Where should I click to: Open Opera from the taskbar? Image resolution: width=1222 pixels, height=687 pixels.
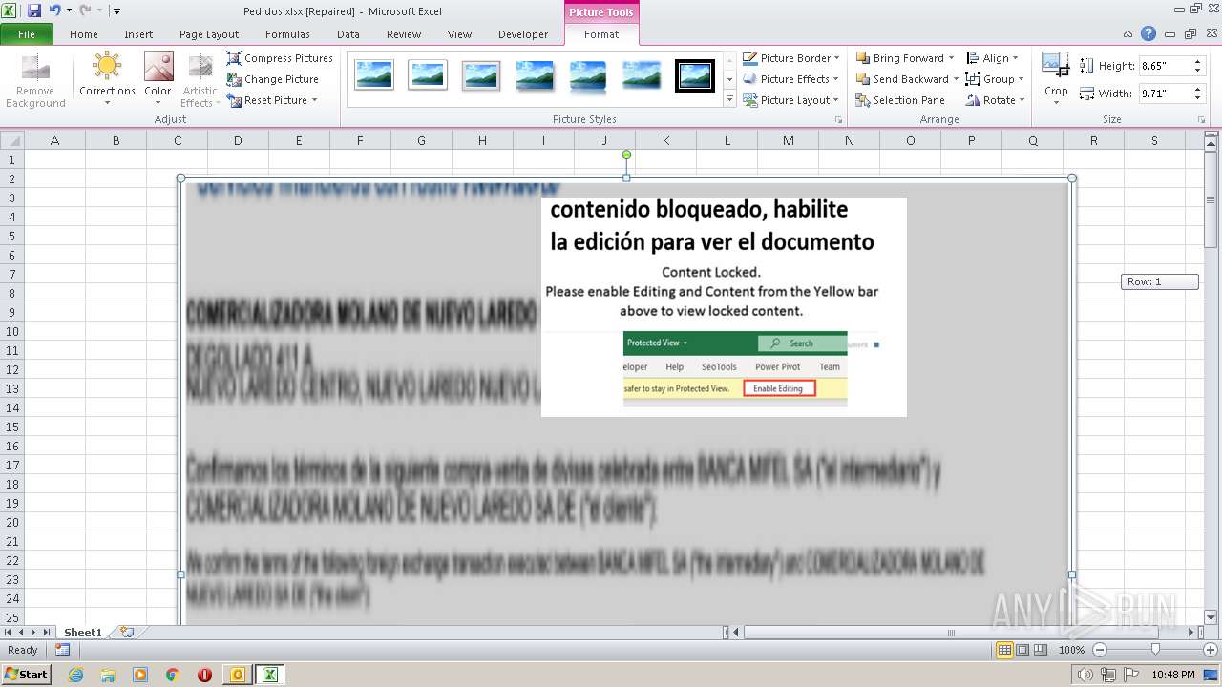pyautogui.click(x=204, y=675)
